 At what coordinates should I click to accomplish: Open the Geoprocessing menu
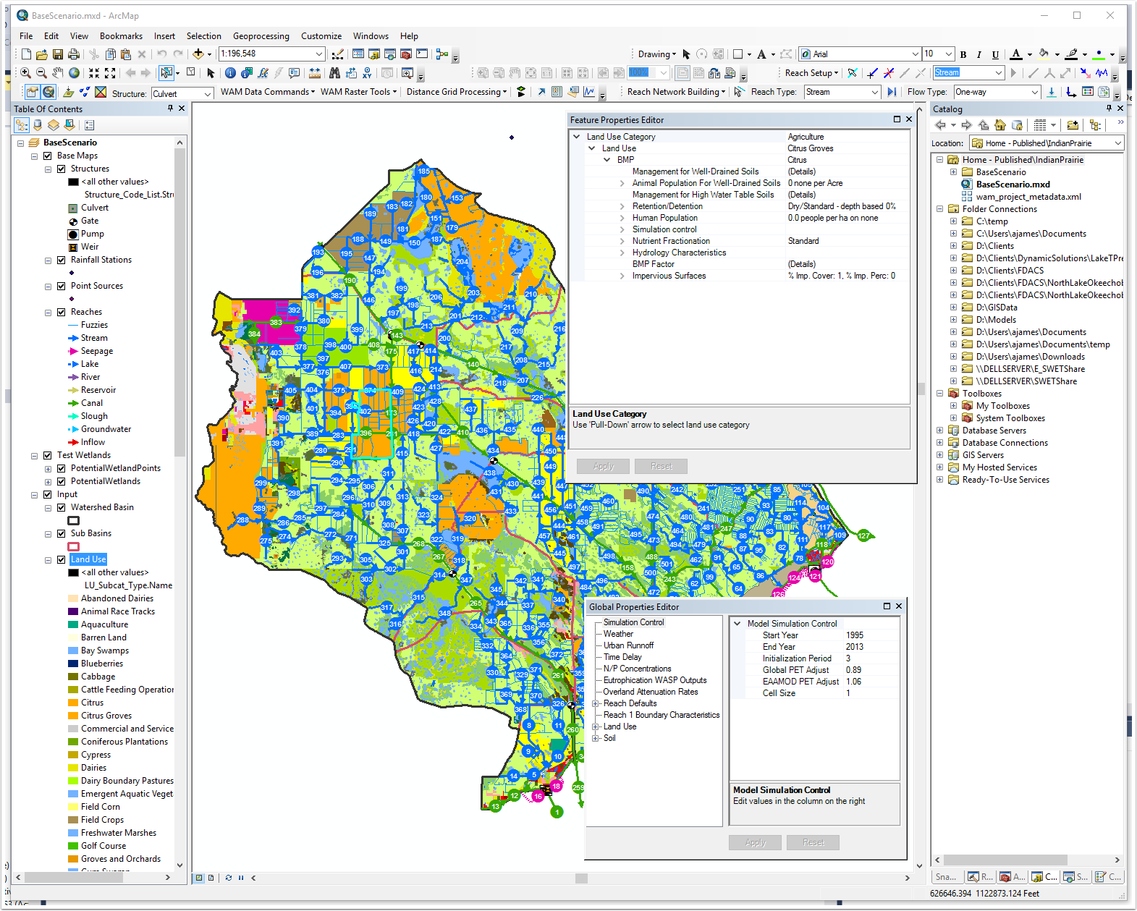[x=261, y=36]
